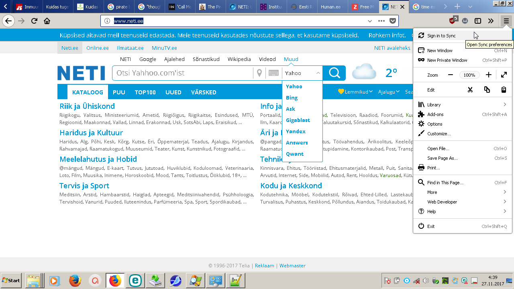The image size is (514, 289).
Task: Pick Gigablast search engine option
Action: click(298, 120)
